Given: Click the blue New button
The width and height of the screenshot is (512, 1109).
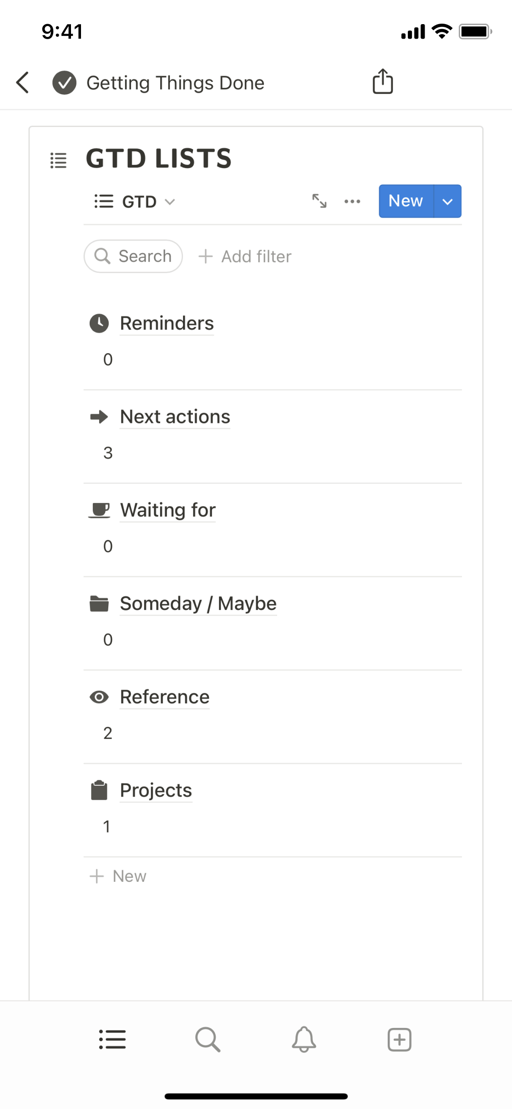Looking at the screenshot, I should 406,201.
